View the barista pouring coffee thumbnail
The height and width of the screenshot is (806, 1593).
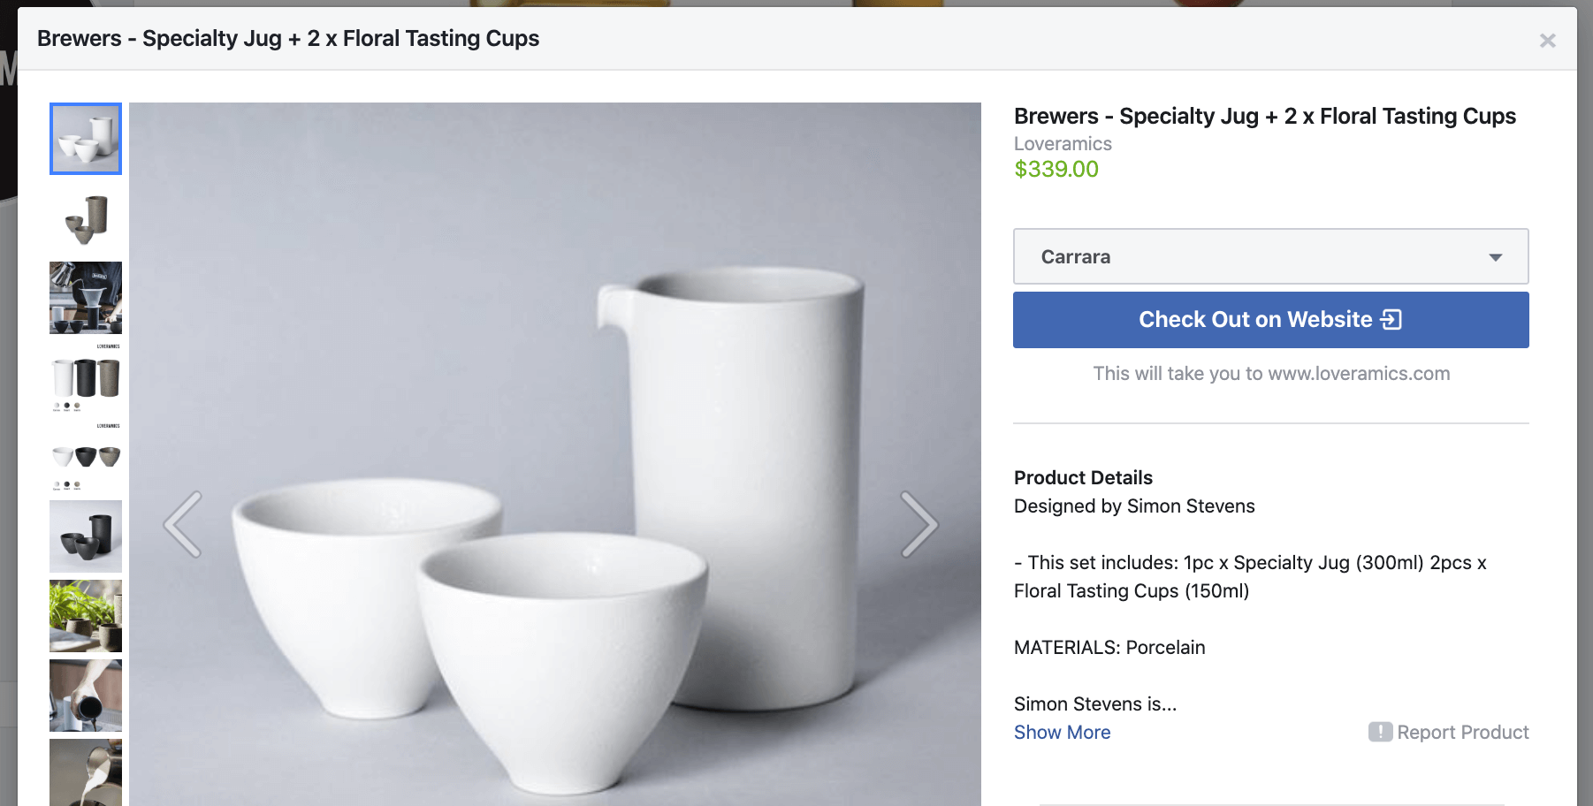coord(86,298)
